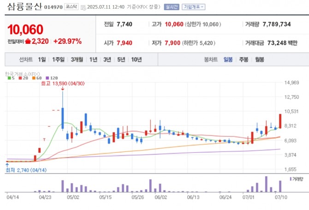Viewport: 309px width, 210px height.
Task: Click the 상한가 10,060 text
Action: (203, 24)
